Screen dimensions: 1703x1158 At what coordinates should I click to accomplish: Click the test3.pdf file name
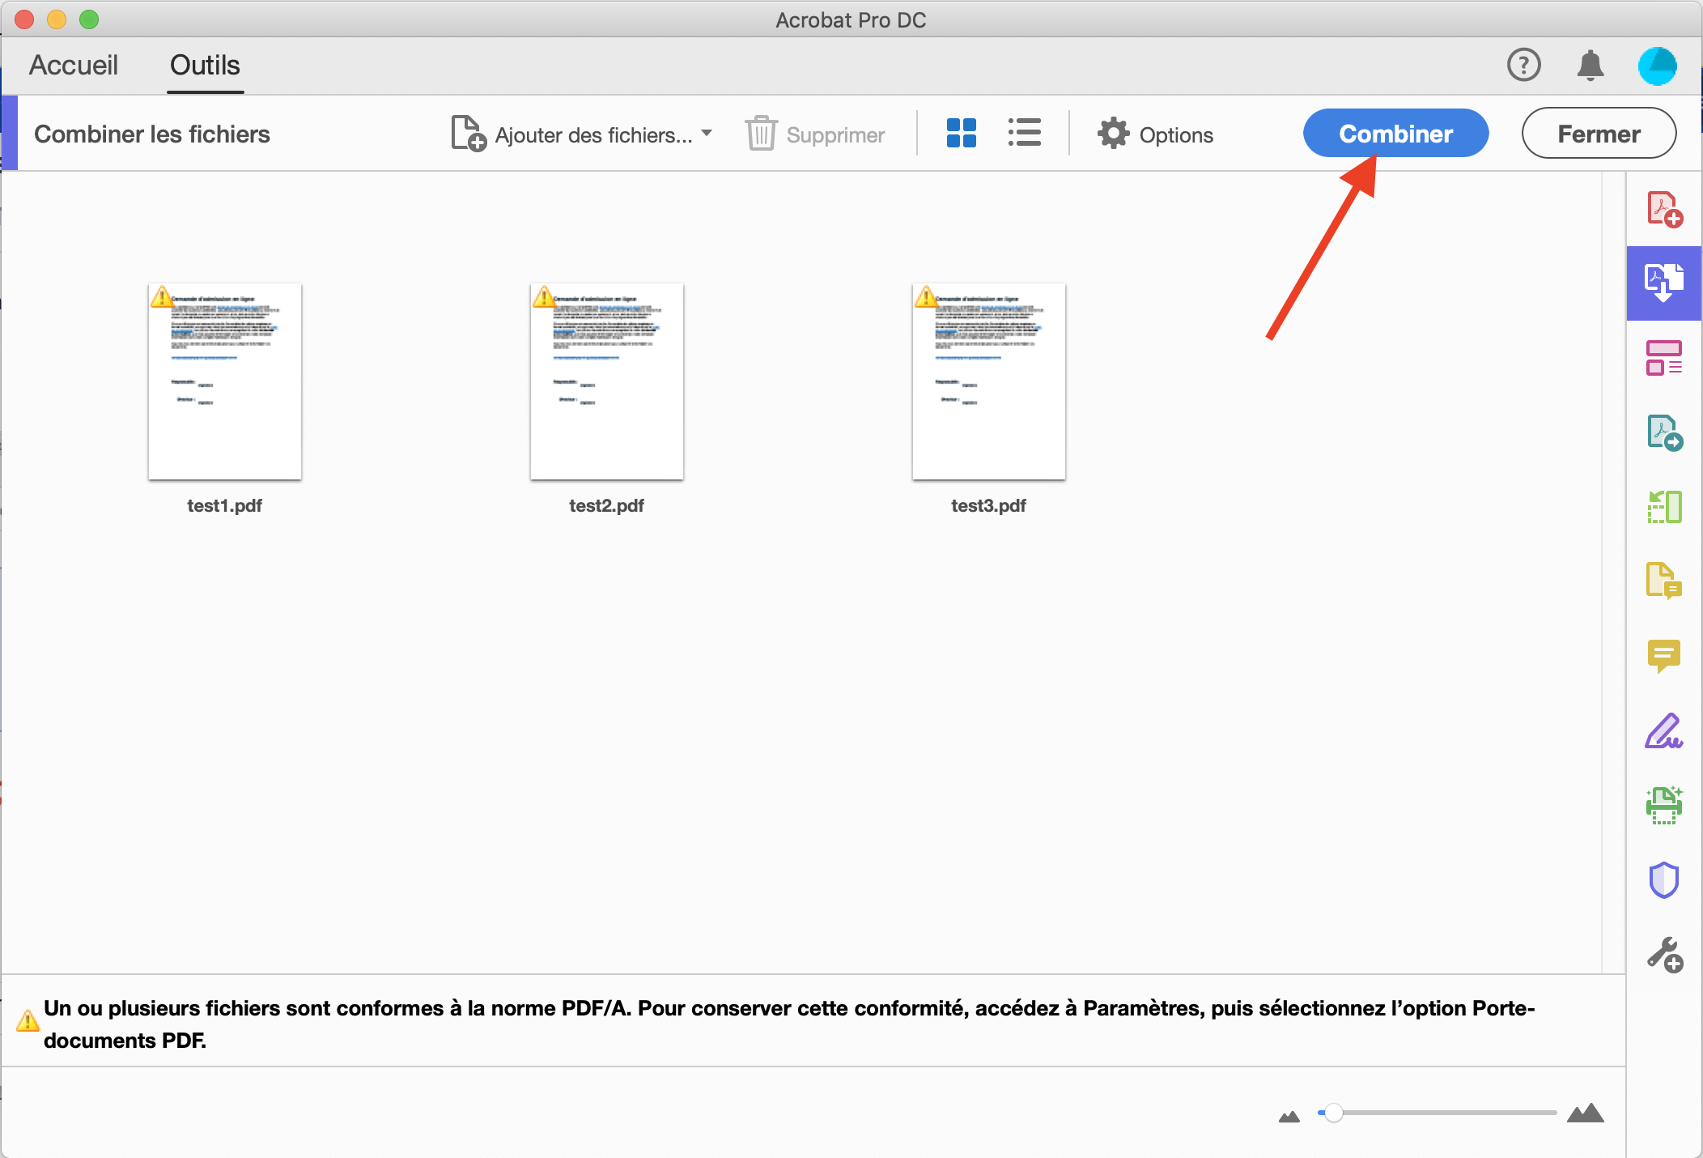[x=989, y=505]
